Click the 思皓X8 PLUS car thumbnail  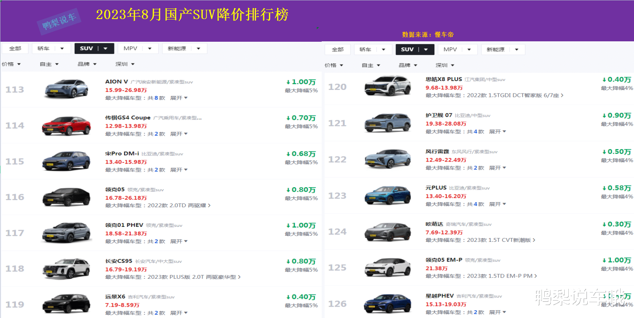[x=388, y=87]
